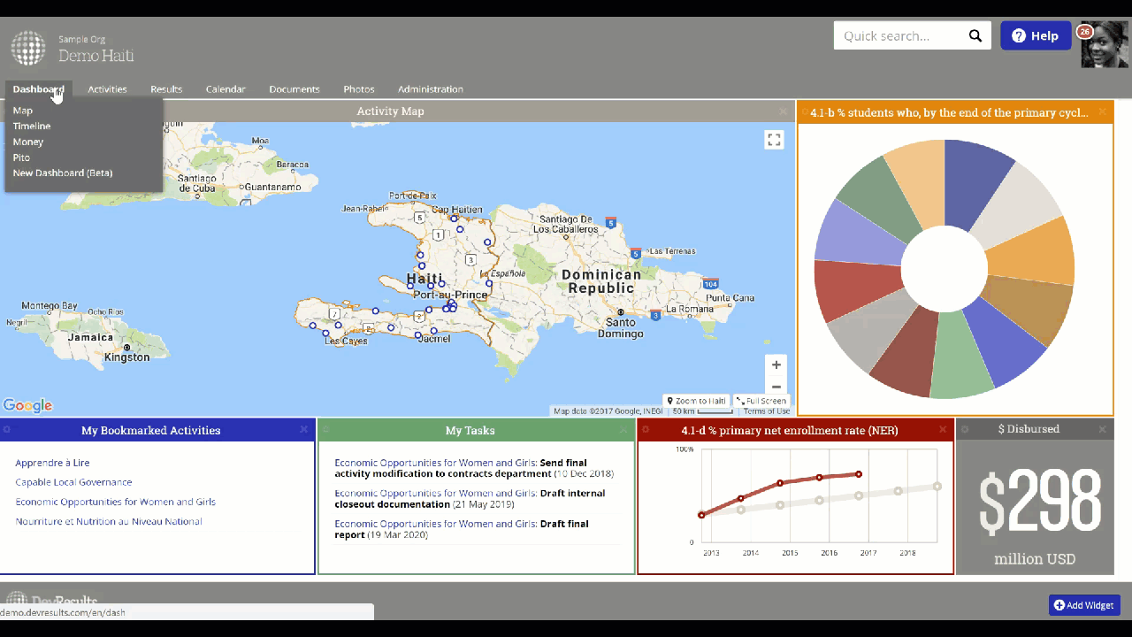Click the Zoom to Haiti map button
The height and width of the screenshot is (637, 1132).
pyautogui.click(x=697, y=401)
